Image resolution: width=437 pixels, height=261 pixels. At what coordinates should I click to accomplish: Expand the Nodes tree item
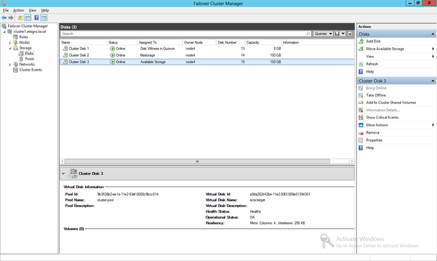(9, 42)
